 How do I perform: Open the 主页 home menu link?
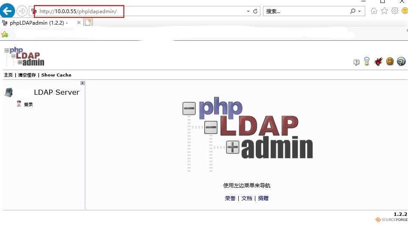(8, 75)
